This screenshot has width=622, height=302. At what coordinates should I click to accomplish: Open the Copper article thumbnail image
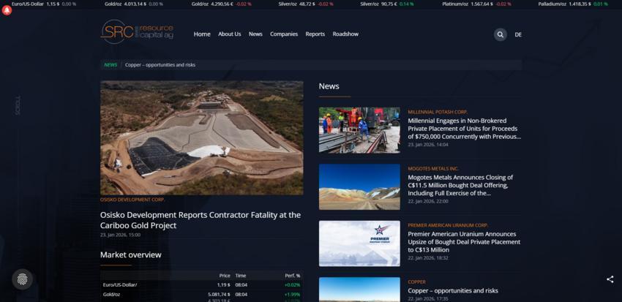click(x=359, y=290)
